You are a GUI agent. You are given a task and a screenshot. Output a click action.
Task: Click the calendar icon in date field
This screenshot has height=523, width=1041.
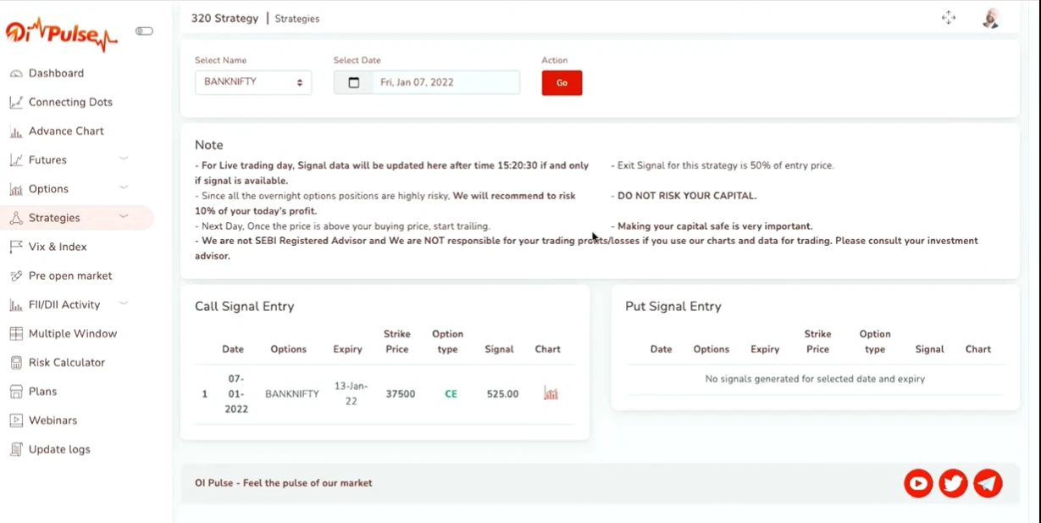pos(354,82)
